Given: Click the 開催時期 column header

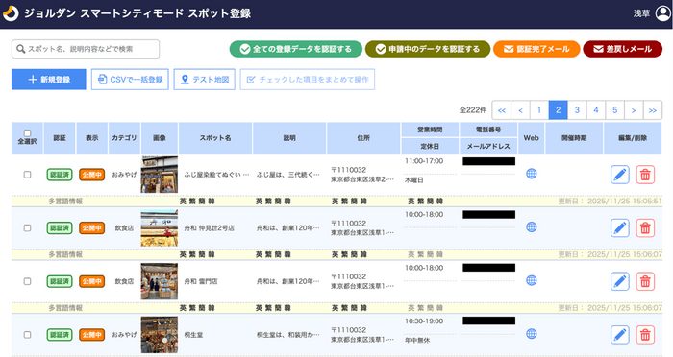Looking at the screenshot, I should [x=574, y=138].
